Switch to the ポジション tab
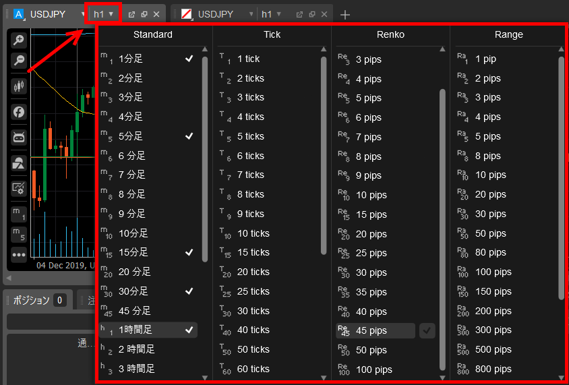Image resolution: width=569 pixels, height=385 pixels. point(32,300)
